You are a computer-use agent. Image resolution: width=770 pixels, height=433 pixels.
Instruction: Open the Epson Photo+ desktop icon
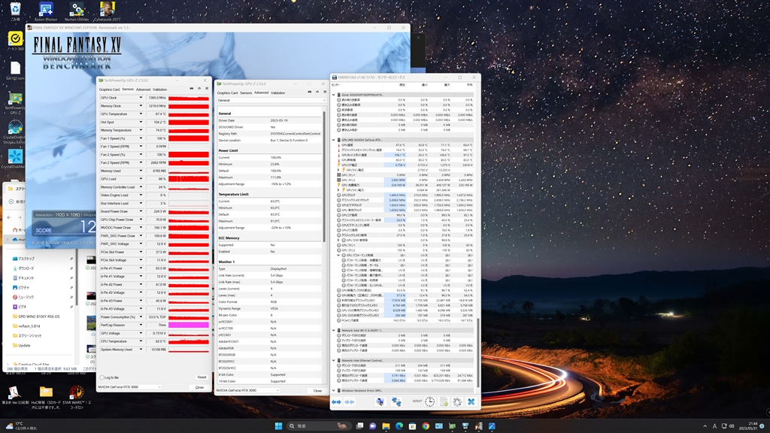tap(46, 10)
